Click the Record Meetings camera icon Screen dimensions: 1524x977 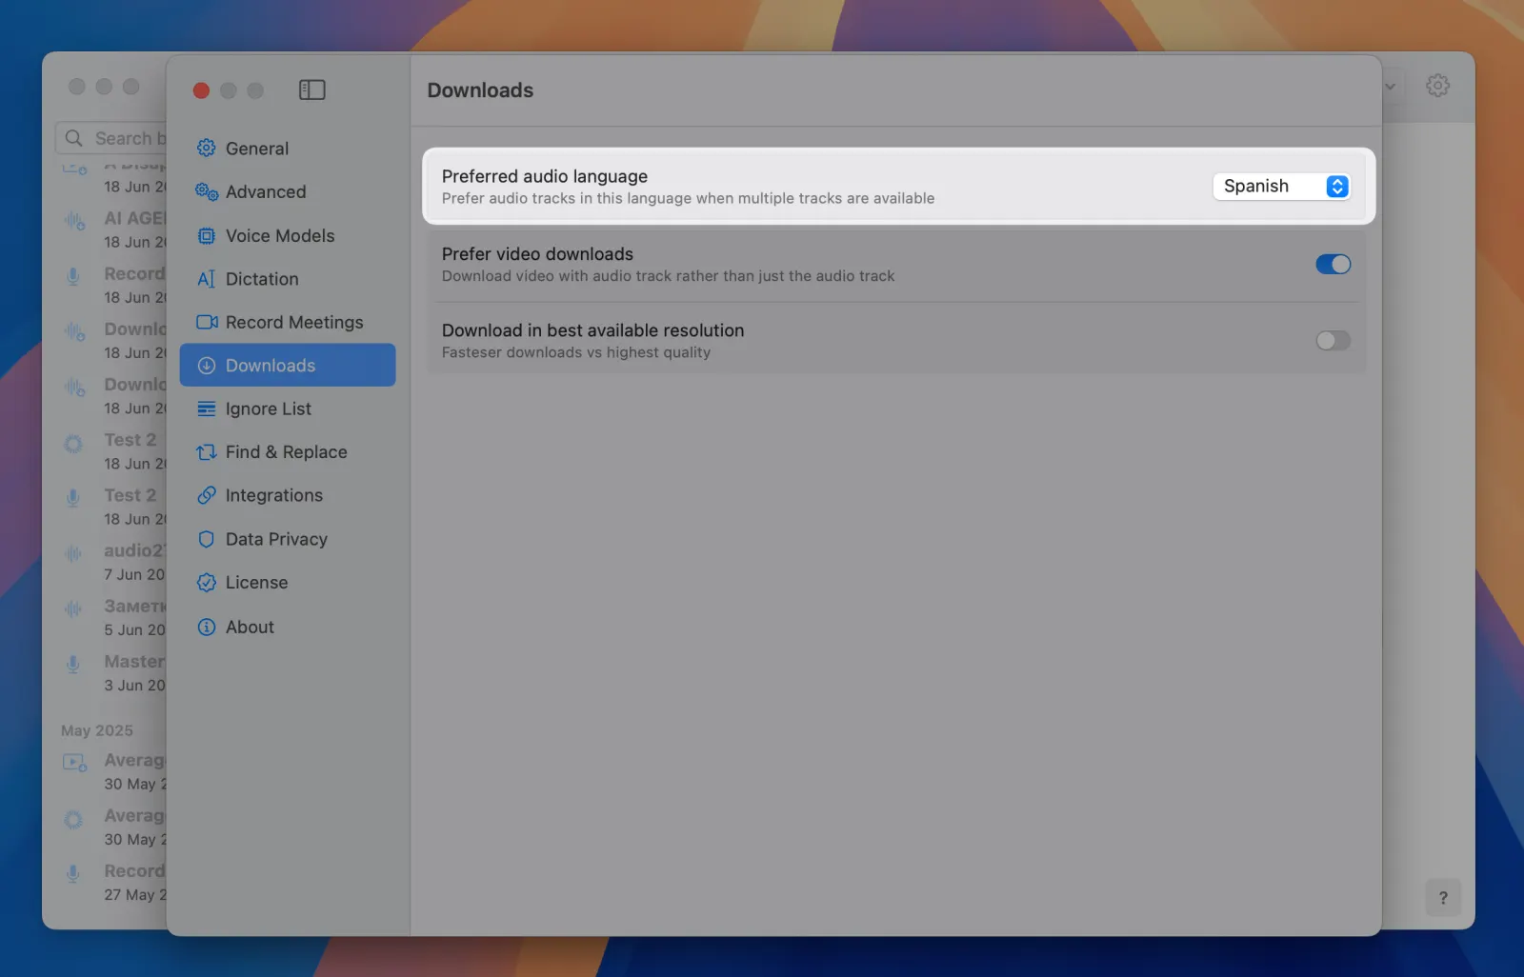click(206, 322)
